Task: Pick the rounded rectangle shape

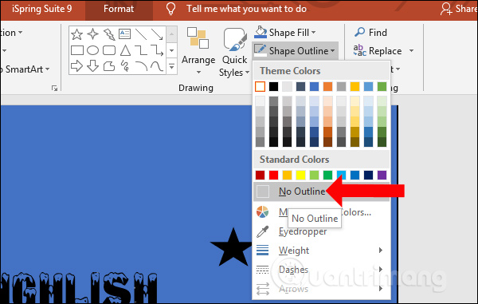Action: (109, 50)
